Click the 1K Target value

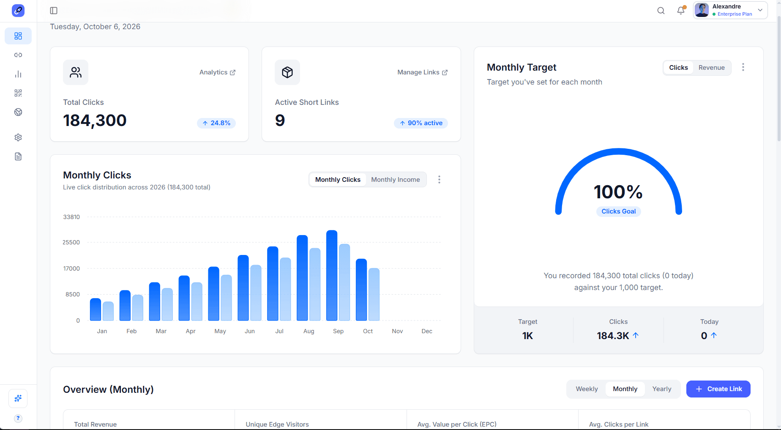point(527,336)
